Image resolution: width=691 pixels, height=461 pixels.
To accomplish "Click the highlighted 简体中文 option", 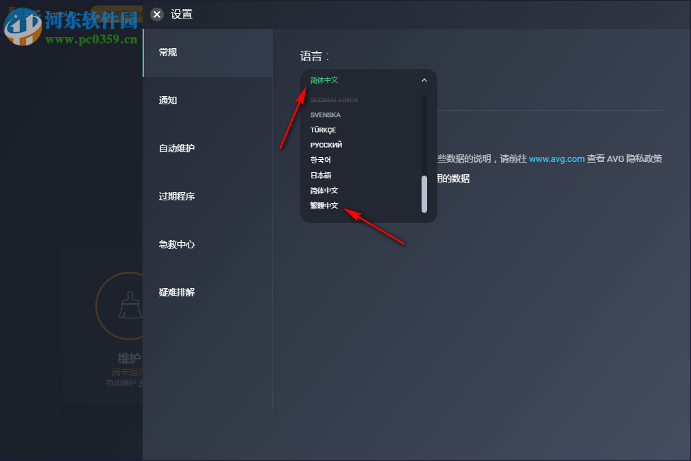I will [x=324, y=190].
